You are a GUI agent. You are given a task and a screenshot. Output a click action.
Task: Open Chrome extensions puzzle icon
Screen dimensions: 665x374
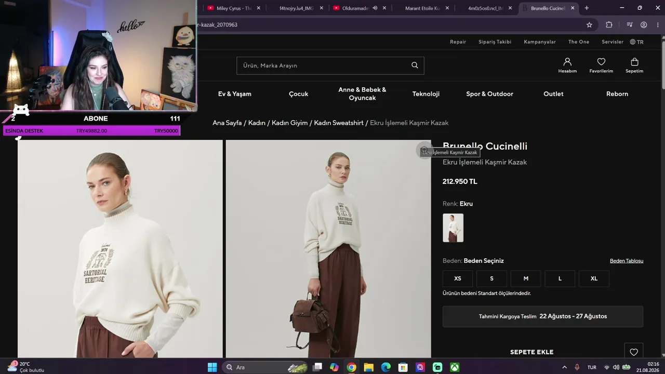pyautogui.click(x=609, y=24)
